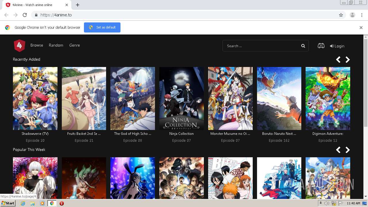The image size is (368, 207).
Task: Show next Popular This Week items
Action: [348, 150]
